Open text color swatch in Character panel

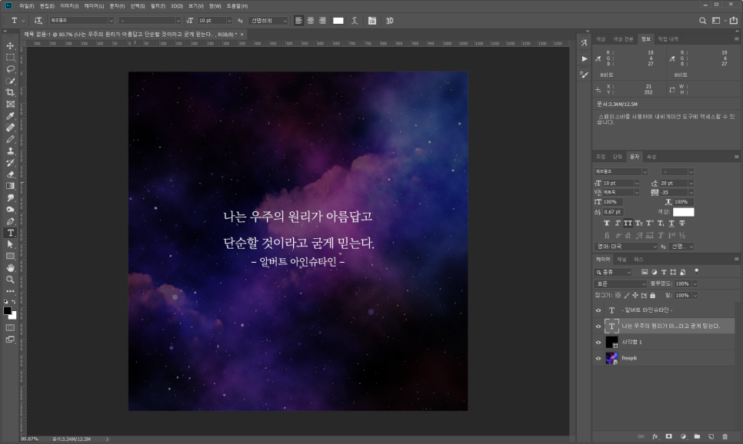point(684,212)
